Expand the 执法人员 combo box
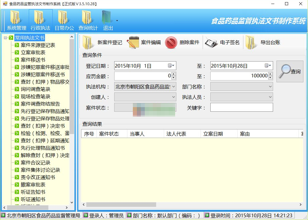308x220 pixels. (x=270, y=97)
